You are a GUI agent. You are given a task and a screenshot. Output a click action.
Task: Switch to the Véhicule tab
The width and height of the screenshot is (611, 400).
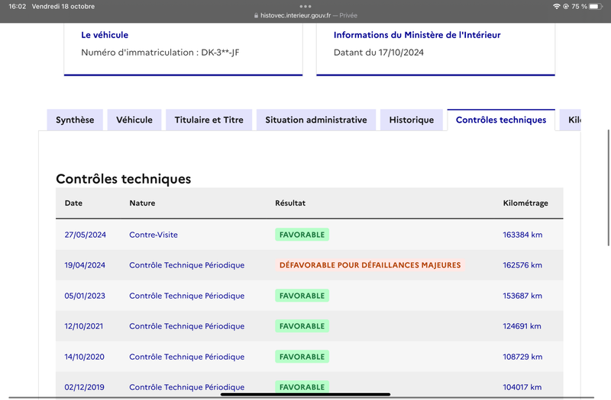point(134,120)
